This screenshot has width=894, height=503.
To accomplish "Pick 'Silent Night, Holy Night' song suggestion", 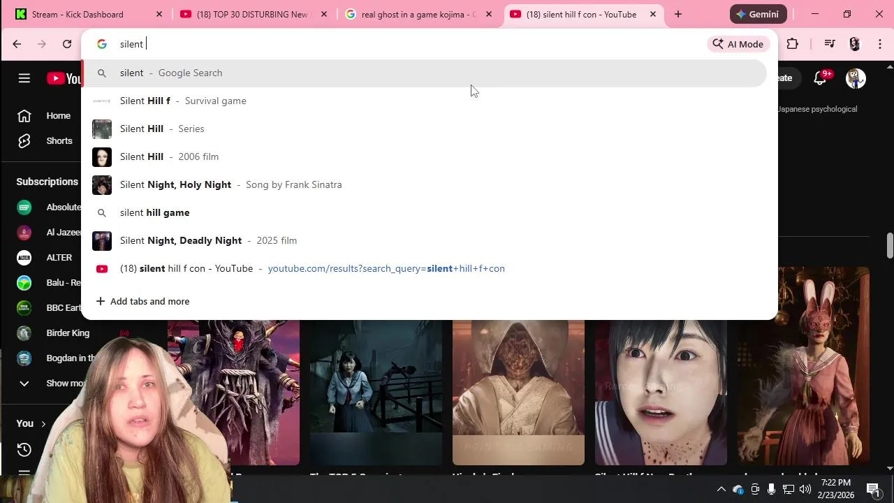I will pyautogui.click(x=424, y=184).
